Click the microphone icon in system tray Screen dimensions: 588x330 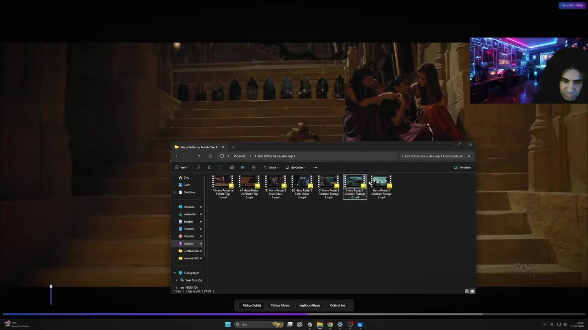pyautogui.click(x=552, y=324)
